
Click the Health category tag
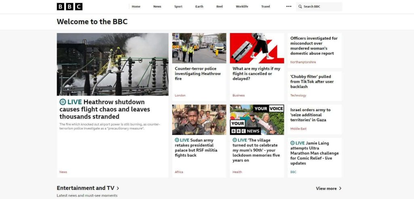point(237,172)
